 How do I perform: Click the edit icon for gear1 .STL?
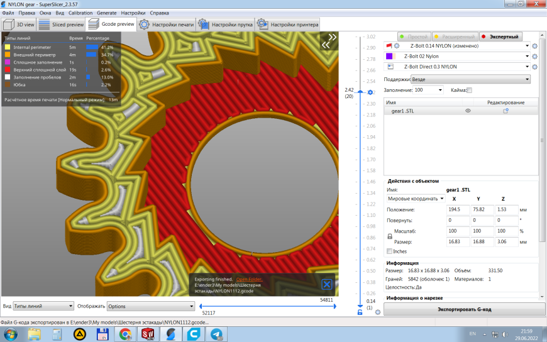(x=506, y=111)
